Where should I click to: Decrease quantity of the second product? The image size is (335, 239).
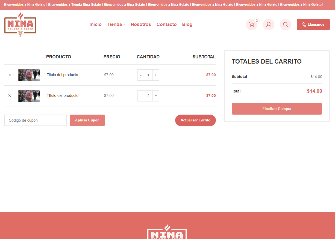141,96
